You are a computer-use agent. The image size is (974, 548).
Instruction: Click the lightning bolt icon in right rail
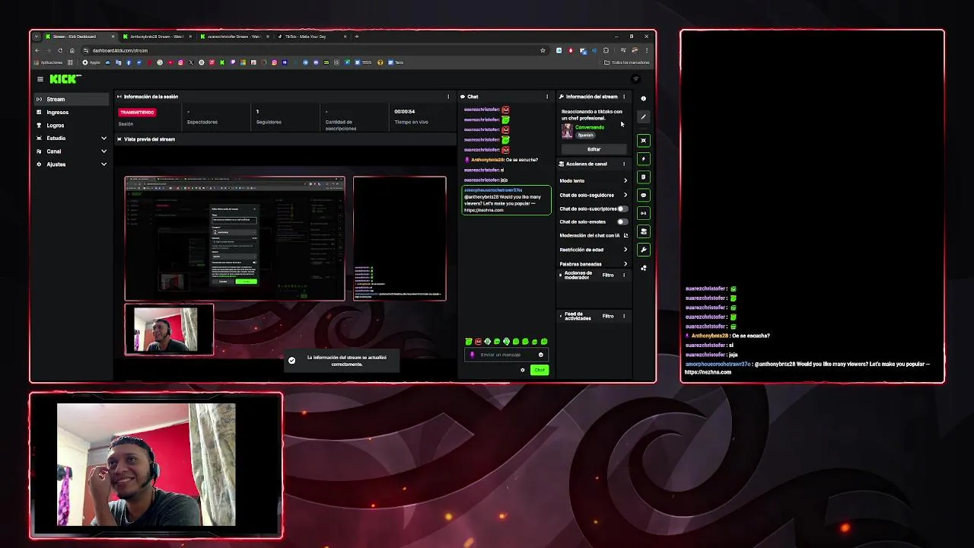(643, 158)
